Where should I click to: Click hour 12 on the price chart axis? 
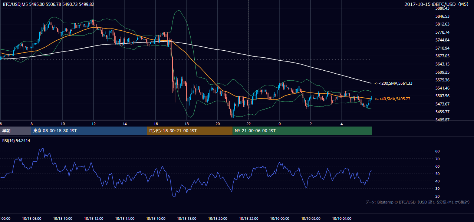[x=93, y=124]
